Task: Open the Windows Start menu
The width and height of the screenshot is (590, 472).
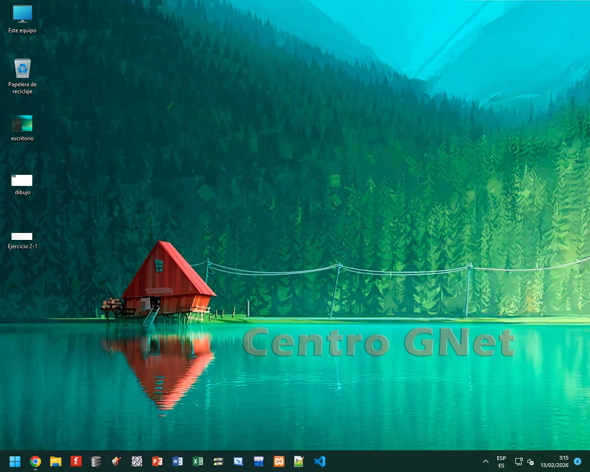Action: (x=15, y=461)
